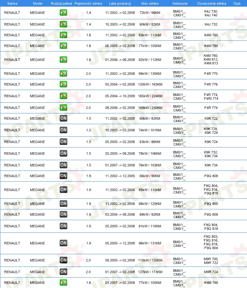Select engine codes K4M 760, K4M 812, K4M 813
The image size is (247, 288).
(x=211, y=59)
